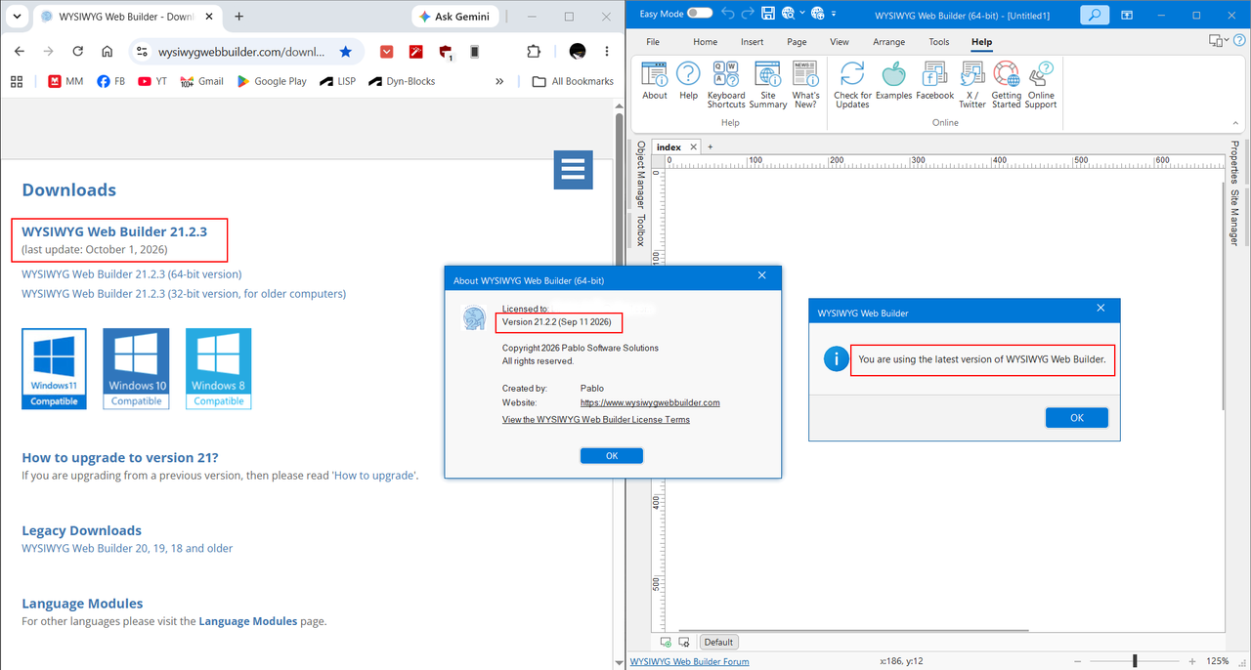Viewport: 1251px width, 670px height.
Task: Show more bookmarks with the chevron
Action: 500,81
